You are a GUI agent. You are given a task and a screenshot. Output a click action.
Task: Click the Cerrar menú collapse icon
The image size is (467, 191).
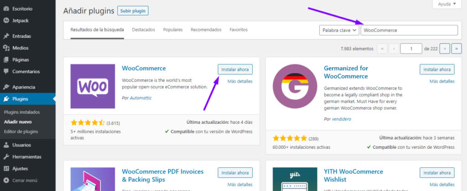coord(5,180)
